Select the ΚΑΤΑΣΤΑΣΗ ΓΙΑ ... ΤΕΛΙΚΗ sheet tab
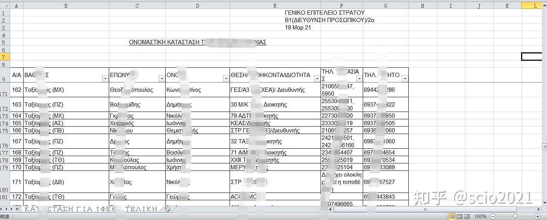Screen dimensions: 547x220 point(91,209)
